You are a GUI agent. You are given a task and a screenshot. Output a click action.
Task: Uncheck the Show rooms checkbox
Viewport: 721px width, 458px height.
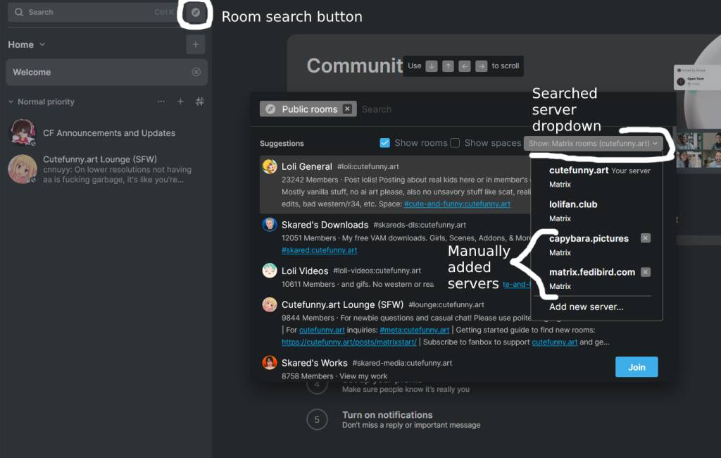385,143
